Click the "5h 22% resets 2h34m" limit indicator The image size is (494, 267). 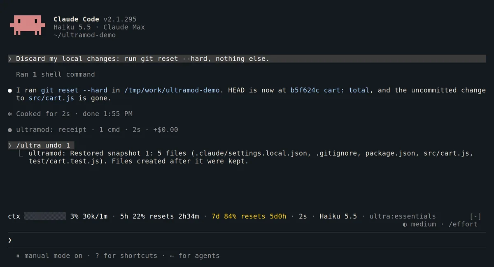(x=159, y=216)
